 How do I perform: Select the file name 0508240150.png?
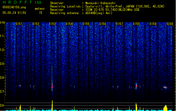coord(14,7)
